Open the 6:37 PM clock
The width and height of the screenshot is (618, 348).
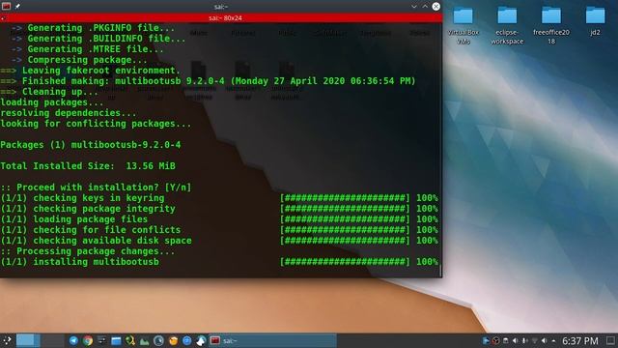[x=580, y=341]
